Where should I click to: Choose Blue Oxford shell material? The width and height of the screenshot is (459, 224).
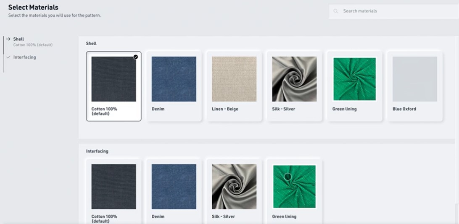pos(414,79)
